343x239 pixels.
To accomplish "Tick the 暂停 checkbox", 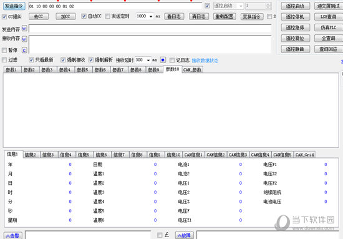I will point(4,51).
